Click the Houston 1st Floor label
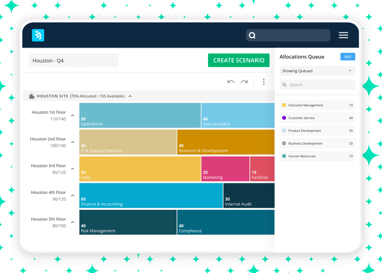This screenshot has height=273, width=382. coord(49,112)
